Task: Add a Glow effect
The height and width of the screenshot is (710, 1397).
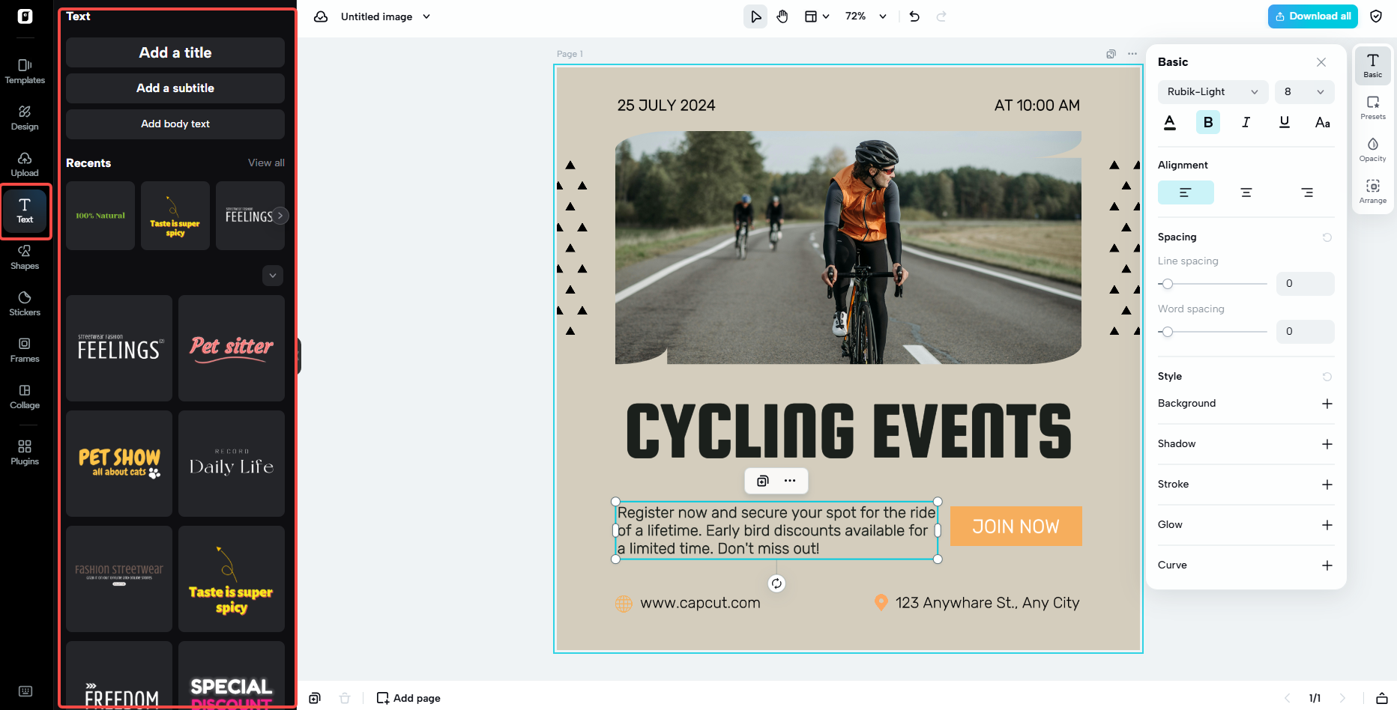Action: click(x=1327, y=525)
